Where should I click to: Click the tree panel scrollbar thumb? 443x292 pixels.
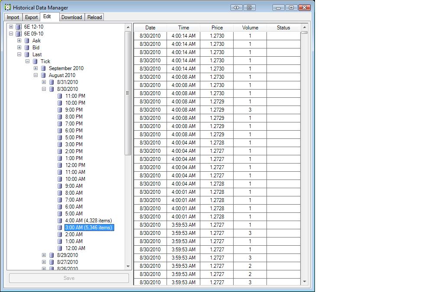click(128, 93)
